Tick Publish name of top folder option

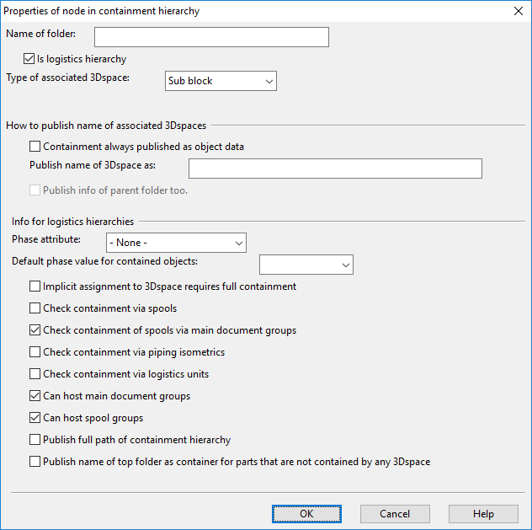coord(35,462)
